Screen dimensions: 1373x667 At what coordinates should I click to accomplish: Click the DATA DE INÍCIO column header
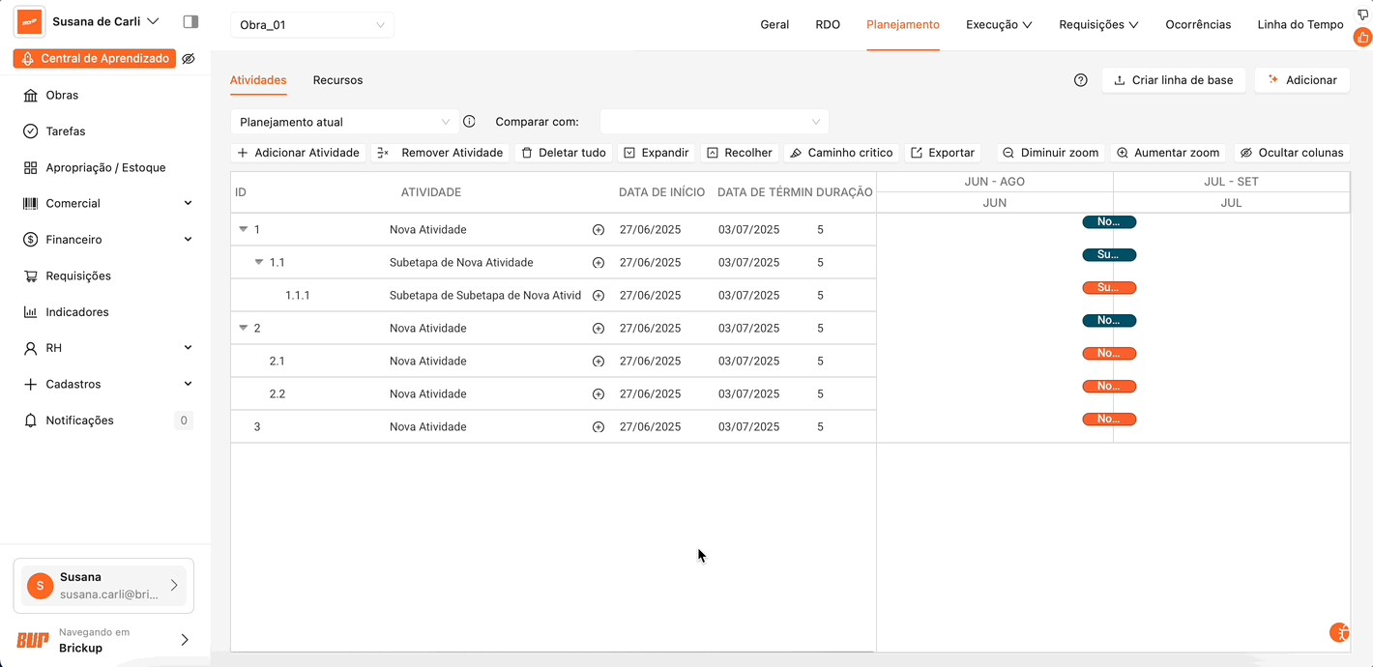coord(662,192)
